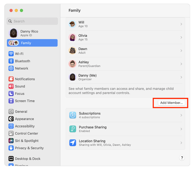Viewport: 194px width, 170px height.
Task: Click Danny (Me) avatar in list
Action: pyautogui.click(x=72, y=77)
